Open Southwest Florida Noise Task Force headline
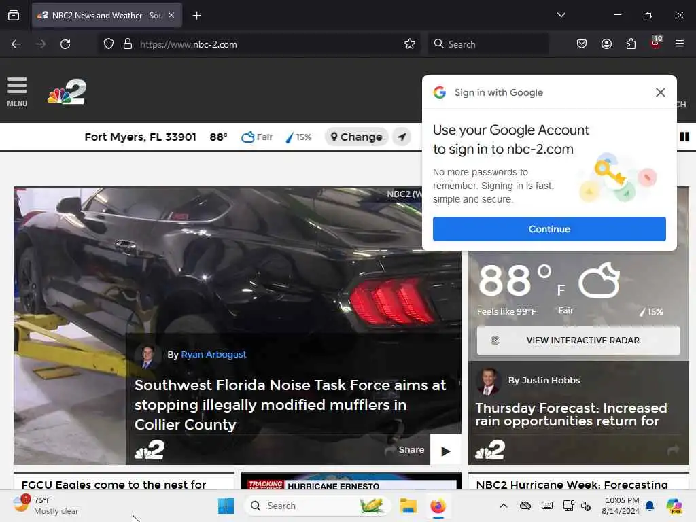 tap(290, 405)
